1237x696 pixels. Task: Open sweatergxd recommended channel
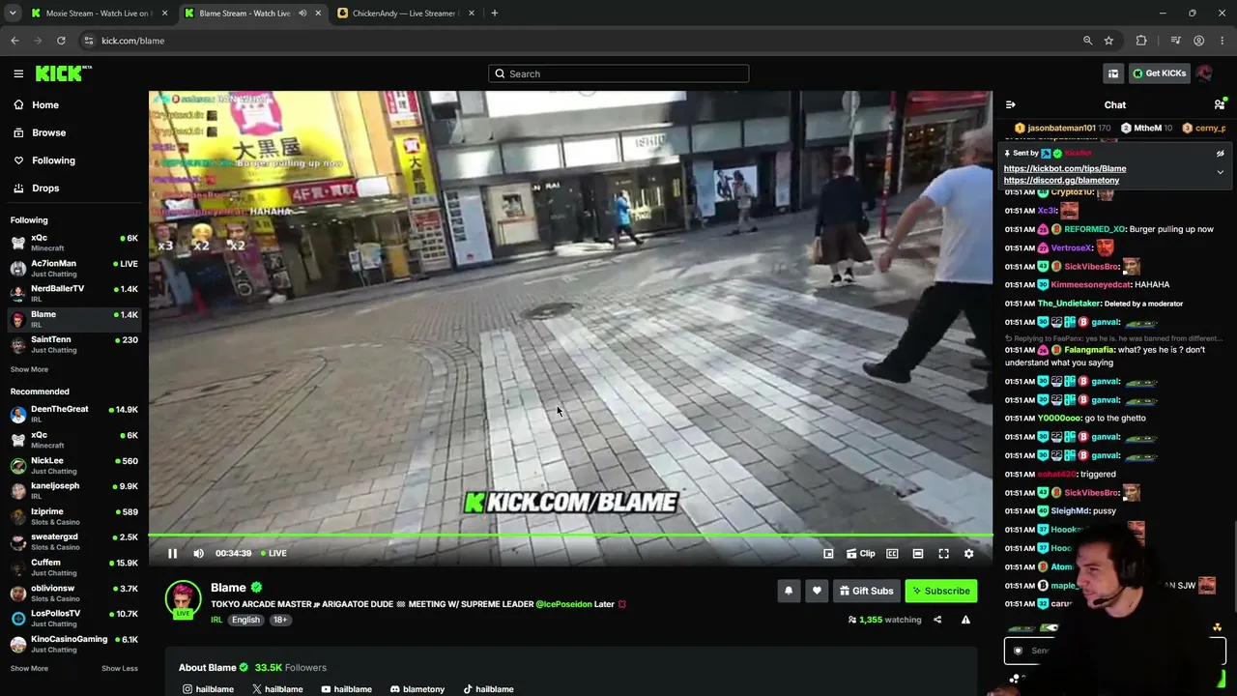(74, 540)
